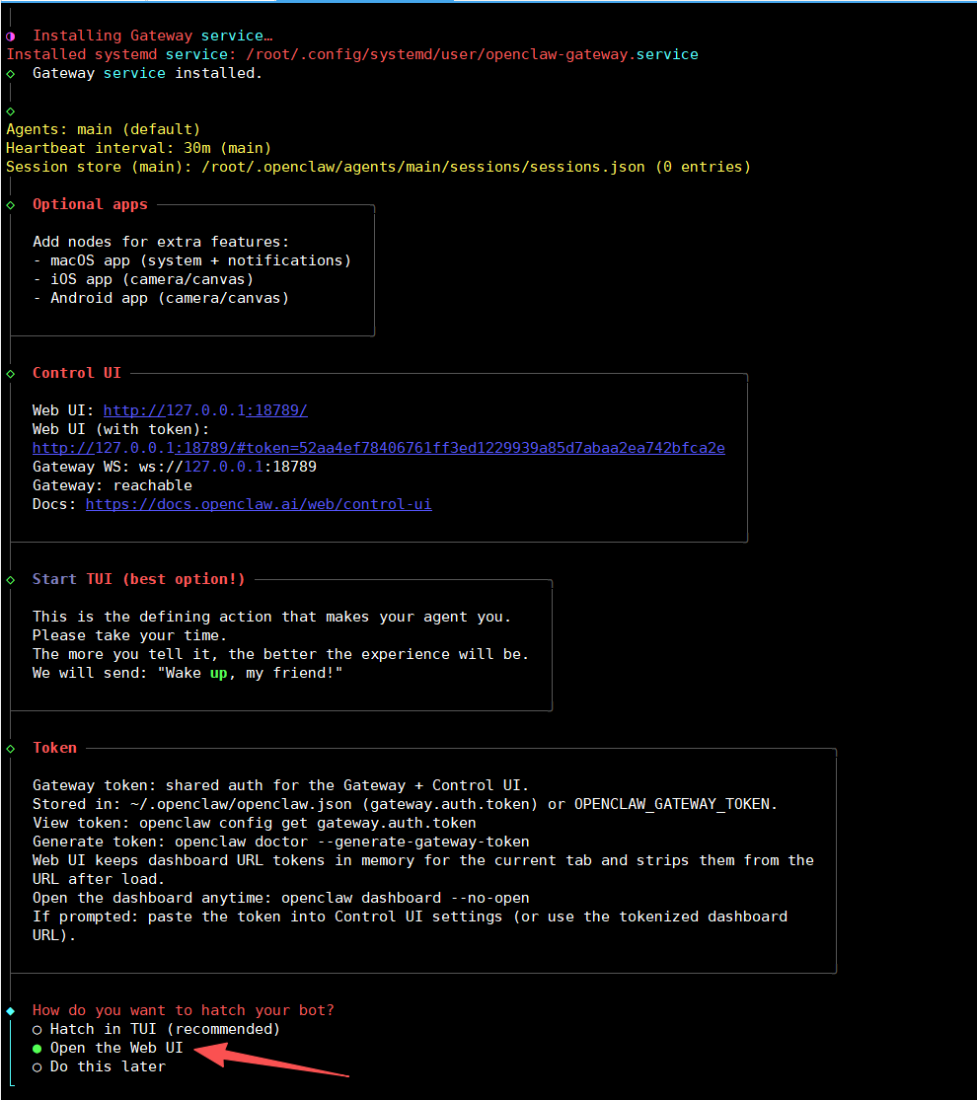Click the 'Add nodes for extra features:' line
The height and width of the screenshot is (1100, 977).
(161, 242)
